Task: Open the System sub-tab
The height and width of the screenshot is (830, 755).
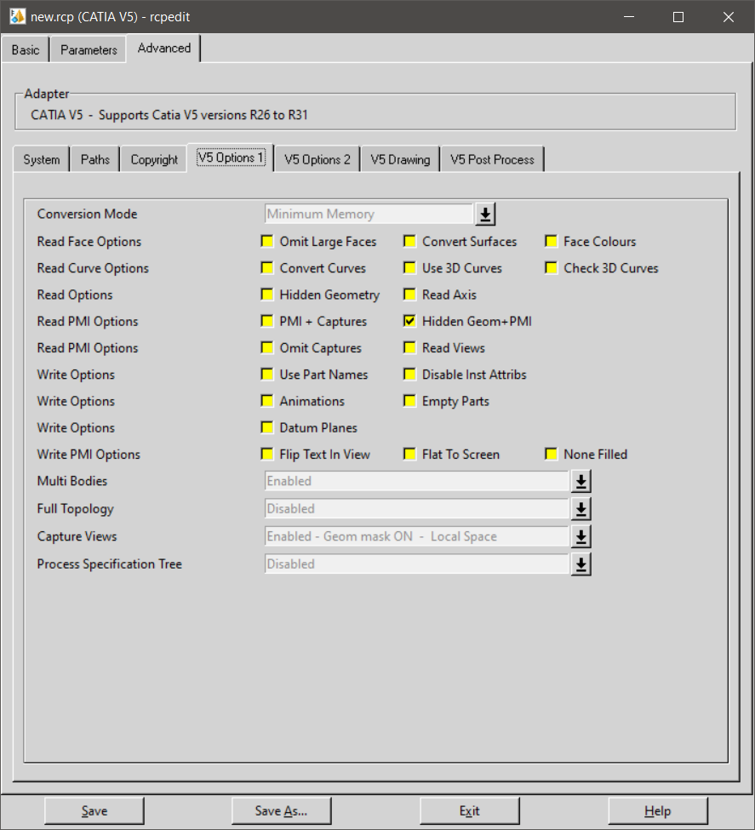Action: (42, 159)
